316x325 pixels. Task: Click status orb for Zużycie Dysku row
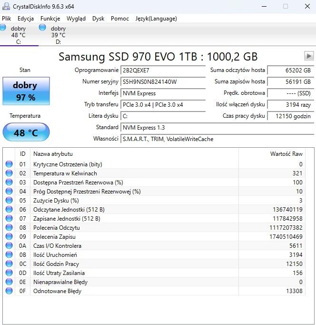(9, 201)
